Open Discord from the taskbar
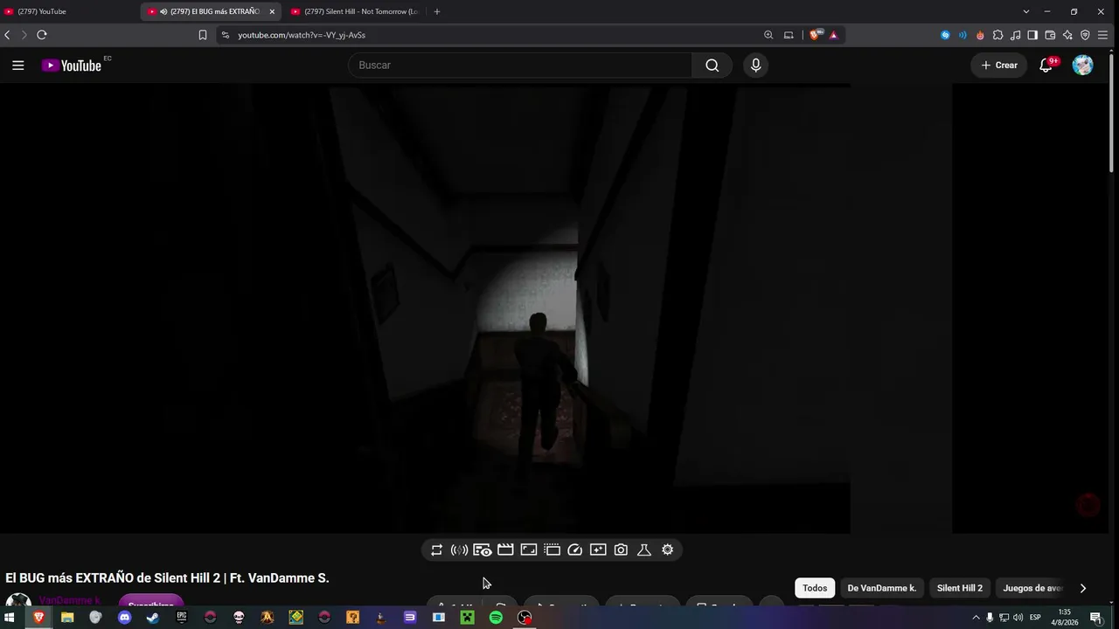 (124, 618)
